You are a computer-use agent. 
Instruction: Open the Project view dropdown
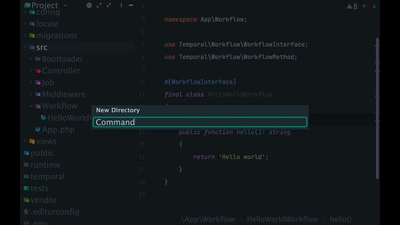66,6
